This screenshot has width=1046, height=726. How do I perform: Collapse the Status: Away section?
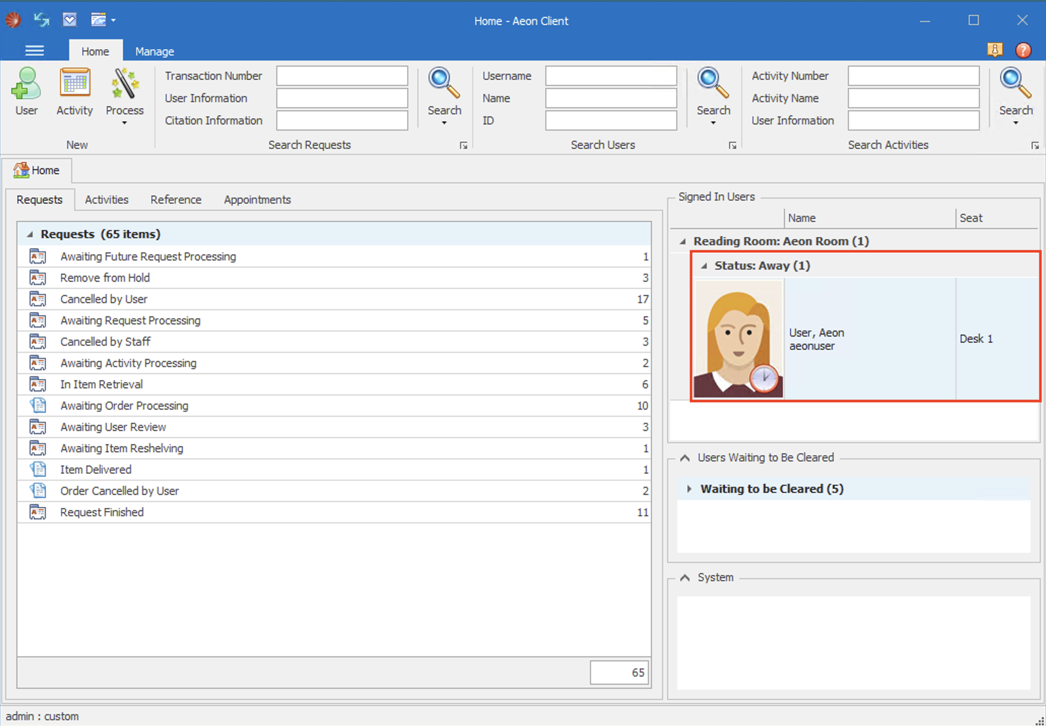coord(704,265)
